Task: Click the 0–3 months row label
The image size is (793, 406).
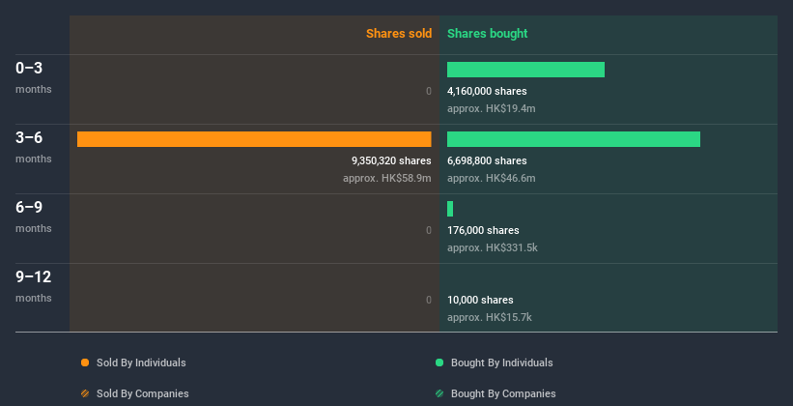Action: (29, 69)
